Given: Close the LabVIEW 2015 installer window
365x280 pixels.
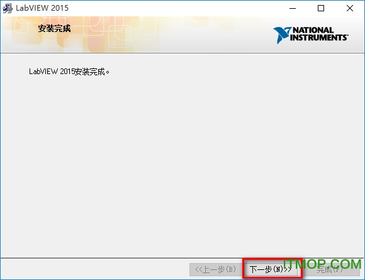Looking at the screenshot, I should click(x=350, y=8).
